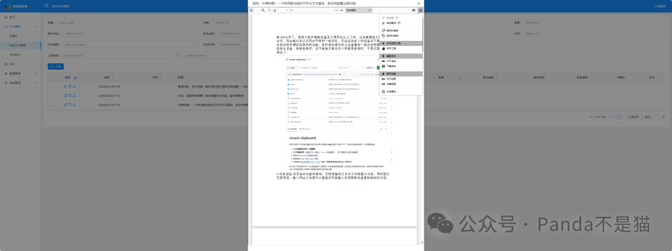Download the 对话、绘图 row file
Screen dimensions: 672x251
75,96
